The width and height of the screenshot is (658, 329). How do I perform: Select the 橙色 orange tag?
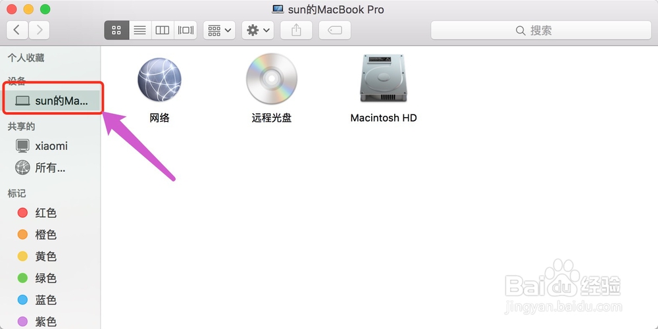coord(51,235)
